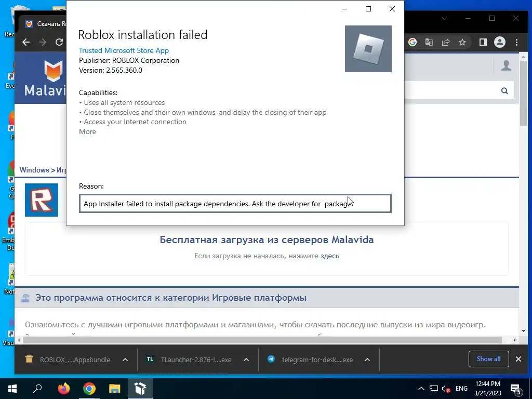Click Бесплатная загрузка из серверов Malavida heading
Image resolution: width=532 pixels, height=399 pixels.
click(x=267, y=240)
